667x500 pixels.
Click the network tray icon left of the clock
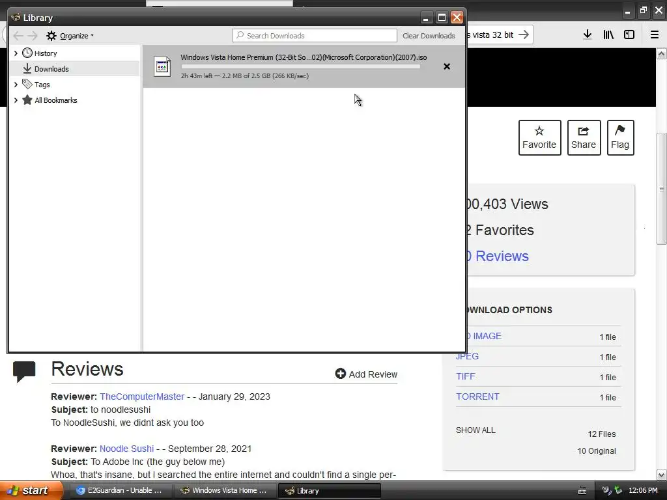[618, 490]
